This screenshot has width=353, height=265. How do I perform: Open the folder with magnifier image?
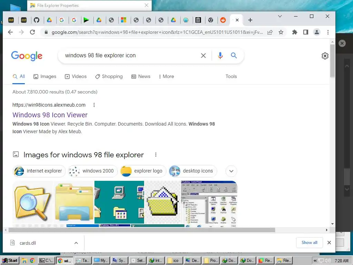tap(33, 202)
